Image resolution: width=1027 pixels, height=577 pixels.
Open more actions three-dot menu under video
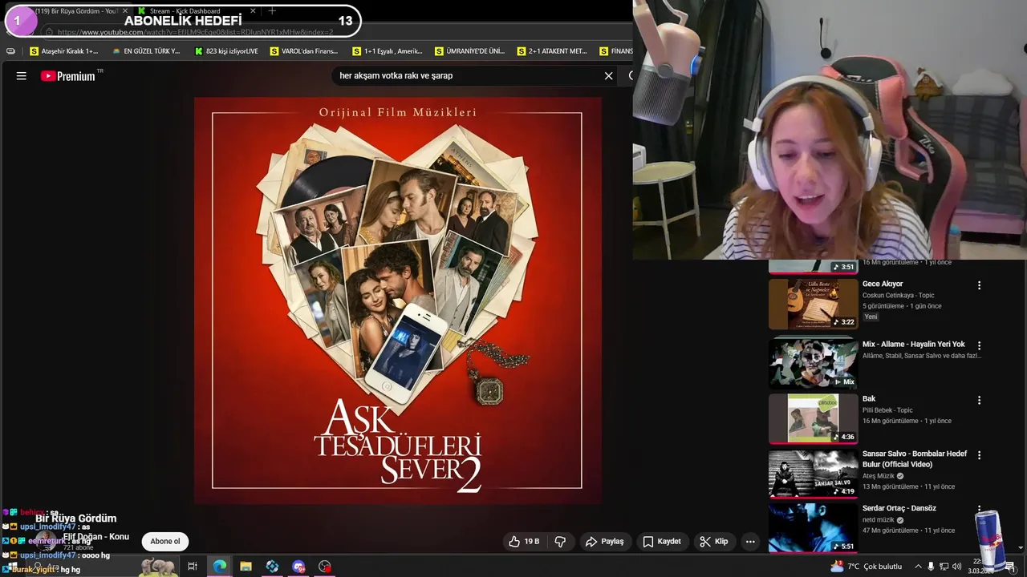point(750,542)
